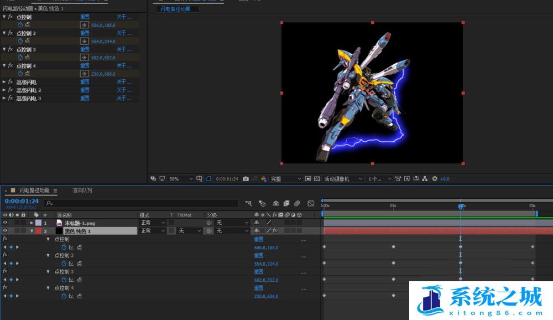Open the 完整 resolution dropdown
553x320 pixels.
[286, 179]
